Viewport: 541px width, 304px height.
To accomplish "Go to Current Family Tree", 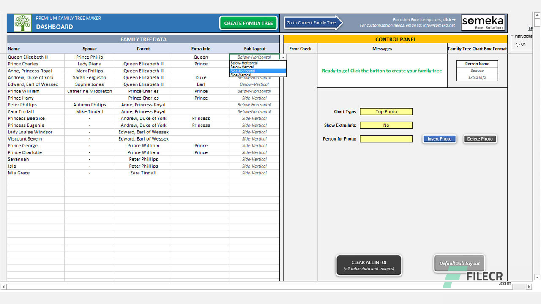I will coord(313,23).
